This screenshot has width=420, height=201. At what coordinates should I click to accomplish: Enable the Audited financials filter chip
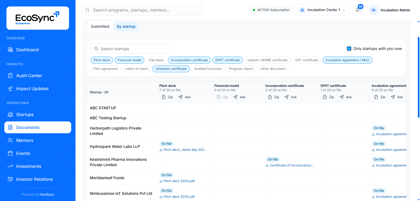point(208,69)
